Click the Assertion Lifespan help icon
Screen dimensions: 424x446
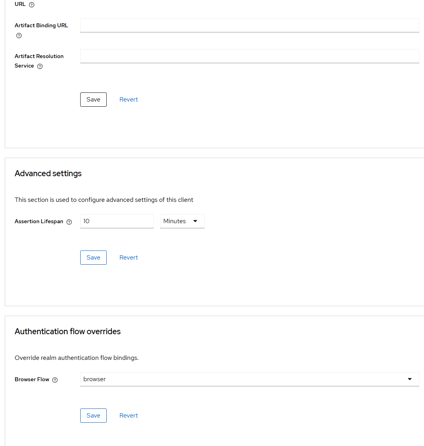[69, 222]
